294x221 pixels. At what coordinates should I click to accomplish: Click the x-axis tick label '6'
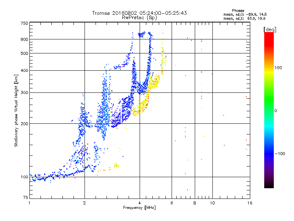click(172, 203)
